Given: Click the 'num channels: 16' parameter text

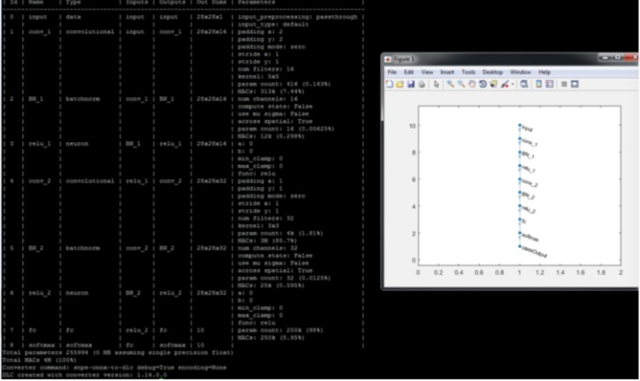Looking at the screenshot, I should 267,99.
